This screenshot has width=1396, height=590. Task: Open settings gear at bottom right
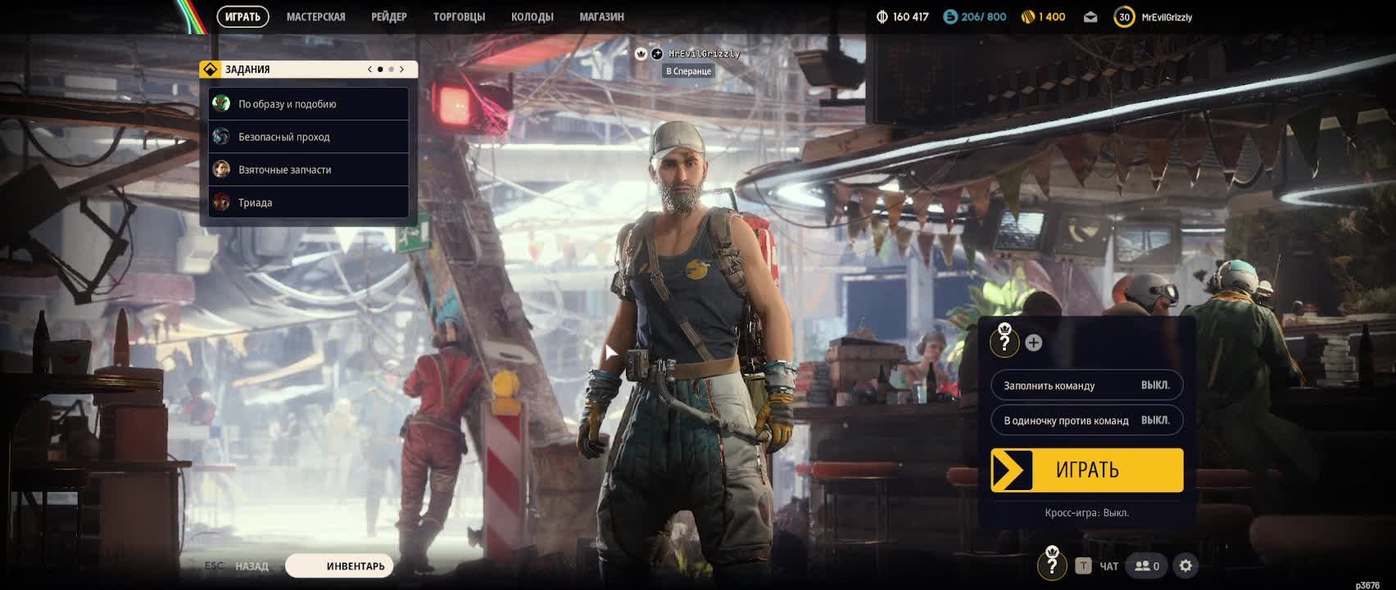pos(1185,565)
